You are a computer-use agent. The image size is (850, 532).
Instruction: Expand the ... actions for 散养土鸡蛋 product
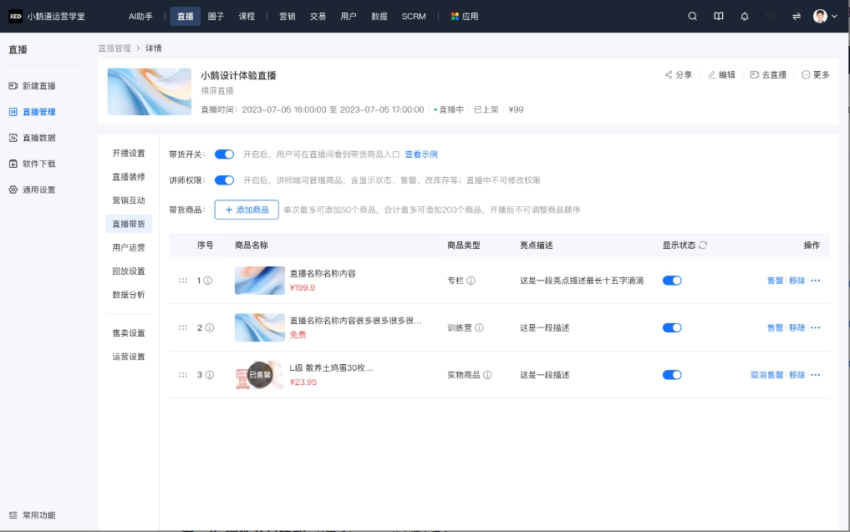coord(816,375)
